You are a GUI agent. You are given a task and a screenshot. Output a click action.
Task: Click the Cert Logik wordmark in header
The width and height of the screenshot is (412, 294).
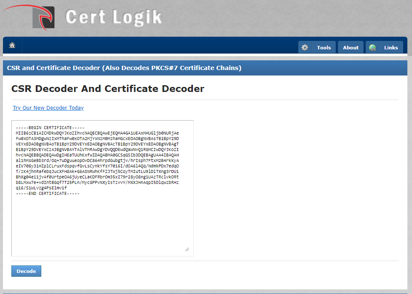(113, 17)
